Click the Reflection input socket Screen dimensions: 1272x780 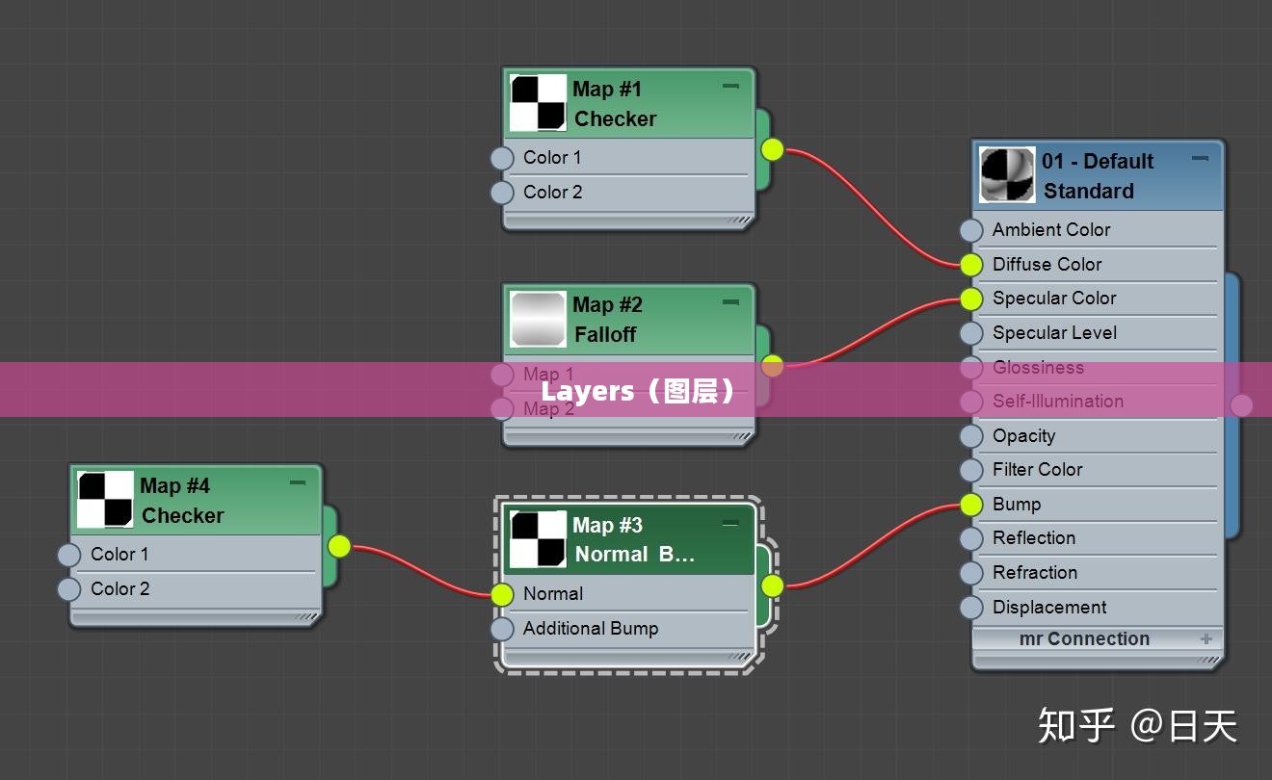(x=971, y=538)
